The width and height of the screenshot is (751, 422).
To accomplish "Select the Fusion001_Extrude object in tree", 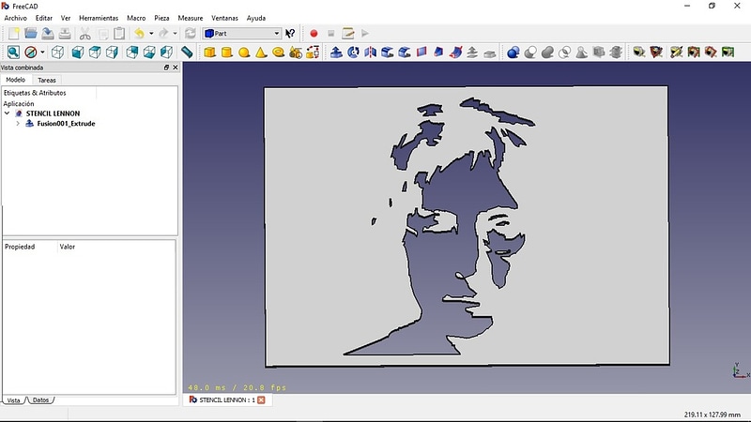I will (x=66, y=124).
